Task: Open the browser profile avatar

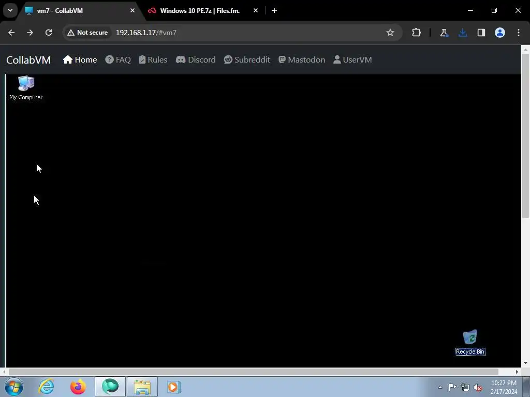Action: (500, 33)
